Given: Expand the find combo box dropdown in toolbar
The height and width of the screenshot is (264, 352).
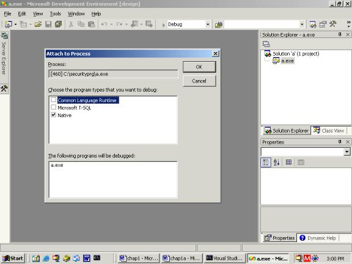Looking at the screenshot, I should pyautogui.click(x=302, y=24).
